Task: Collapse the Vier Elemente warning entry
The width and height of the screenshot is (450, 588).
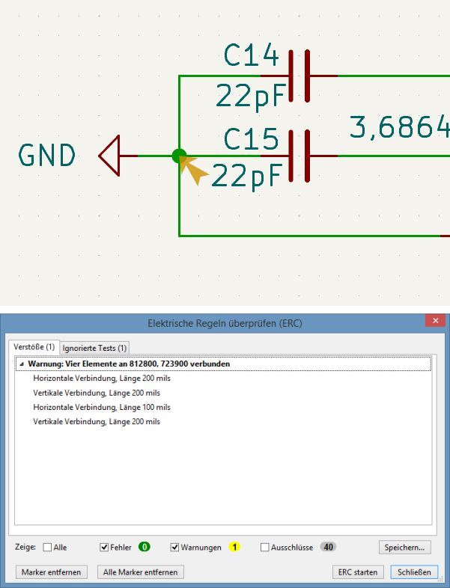Action: 21,364
